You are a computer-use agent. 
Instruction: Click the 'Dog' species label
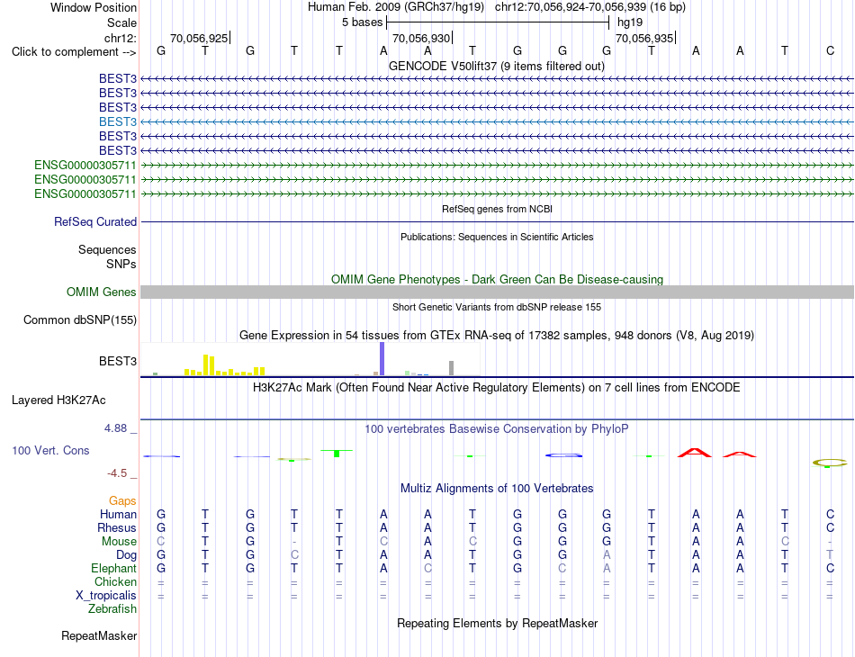click(x=127, y=555)
